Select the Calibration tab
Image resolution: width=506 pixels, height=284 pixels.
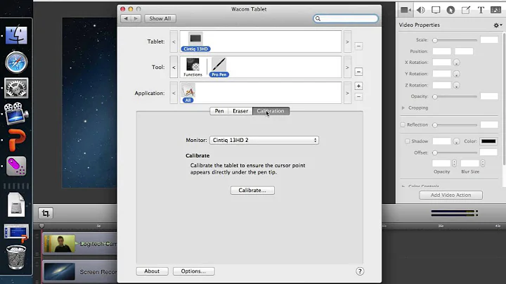click(271, 111)
